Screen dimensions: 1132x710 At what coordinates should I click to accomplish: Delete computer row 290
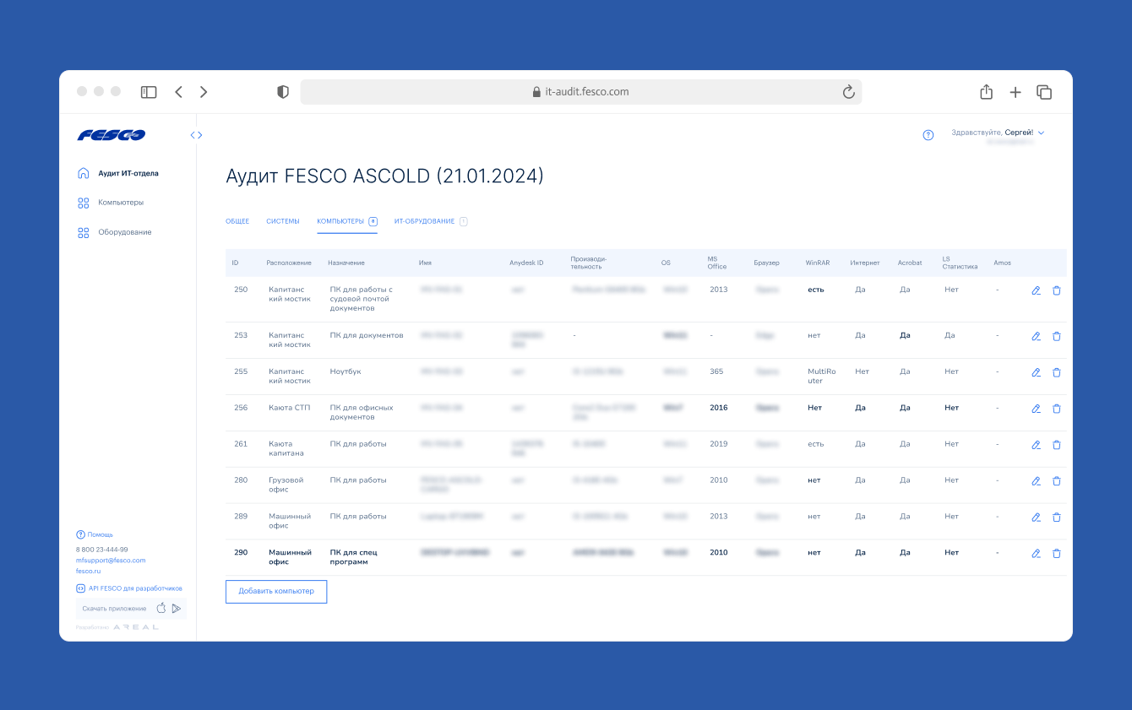(1056, 554)
